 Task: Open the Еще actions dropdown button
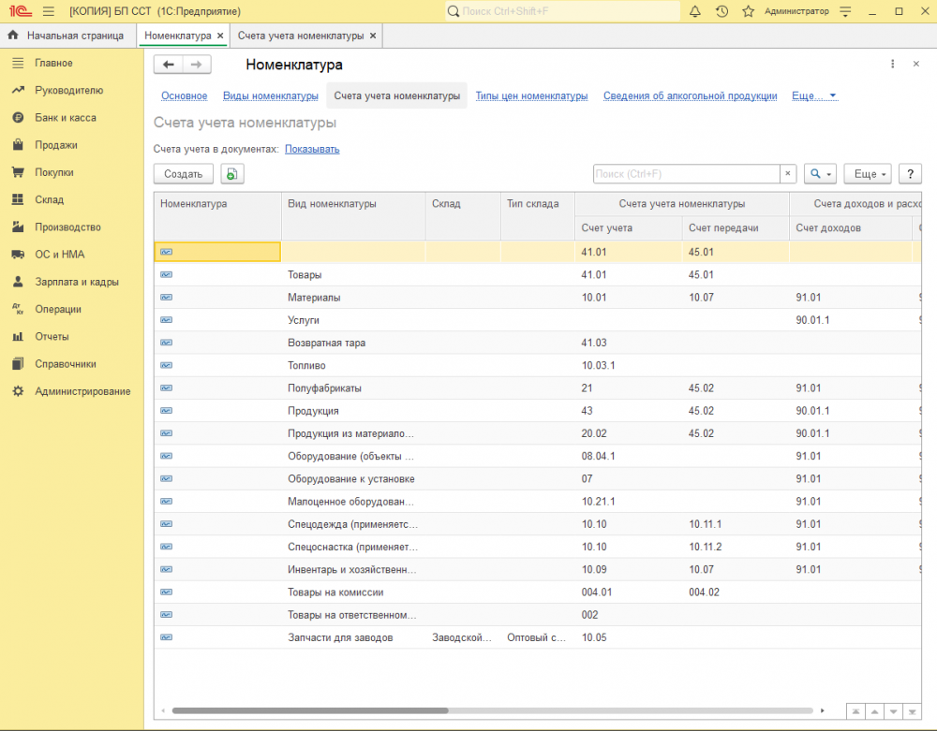pos(868,174)
